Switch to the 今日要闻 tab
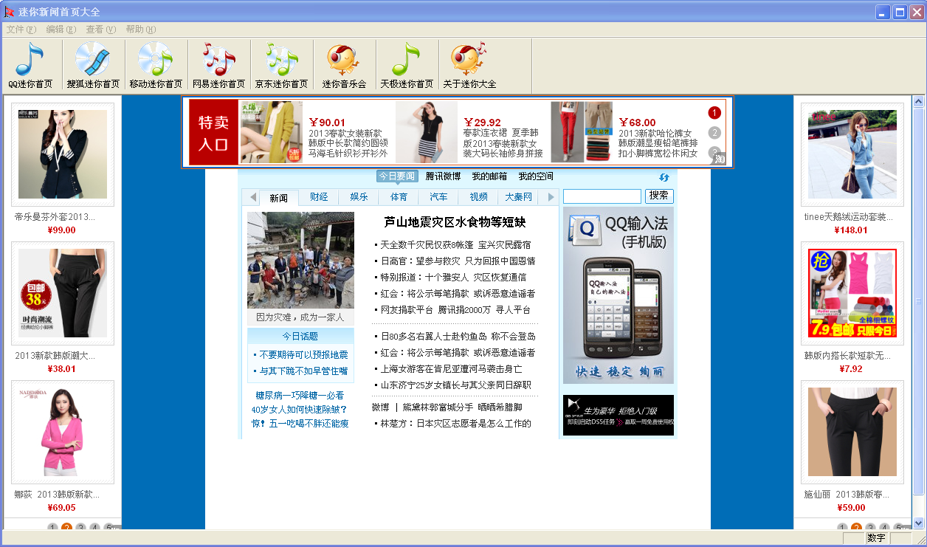The width and height of the screenshot is (927, 547). click(397, 176)
